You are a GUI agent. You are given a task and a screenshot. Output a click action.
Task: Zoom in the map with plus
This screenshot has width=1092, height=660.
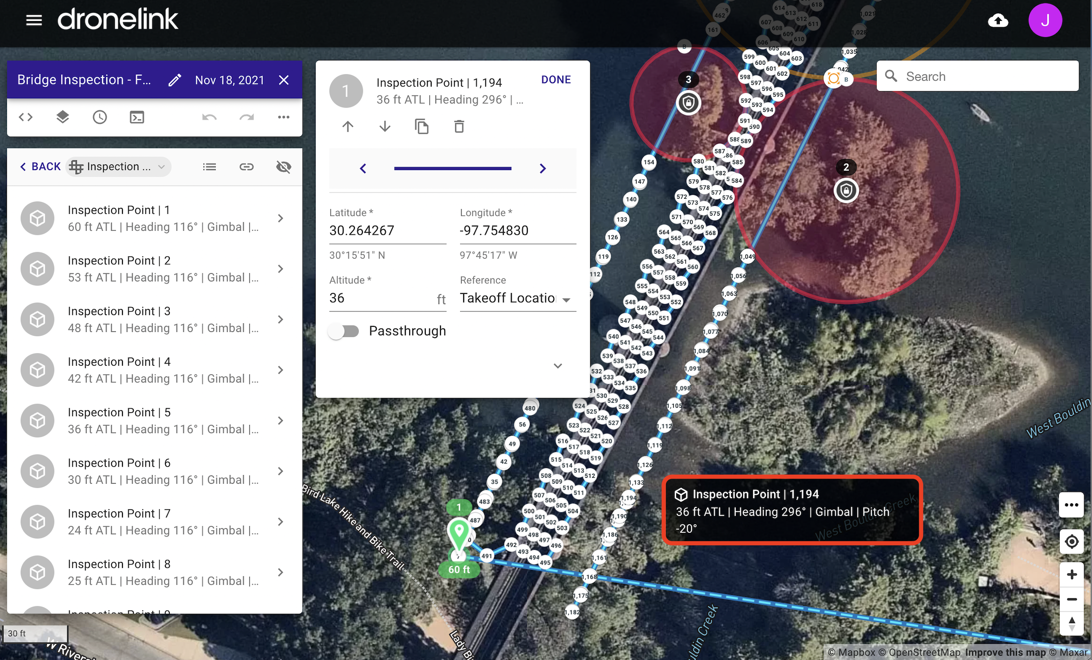pos(1071,575)
